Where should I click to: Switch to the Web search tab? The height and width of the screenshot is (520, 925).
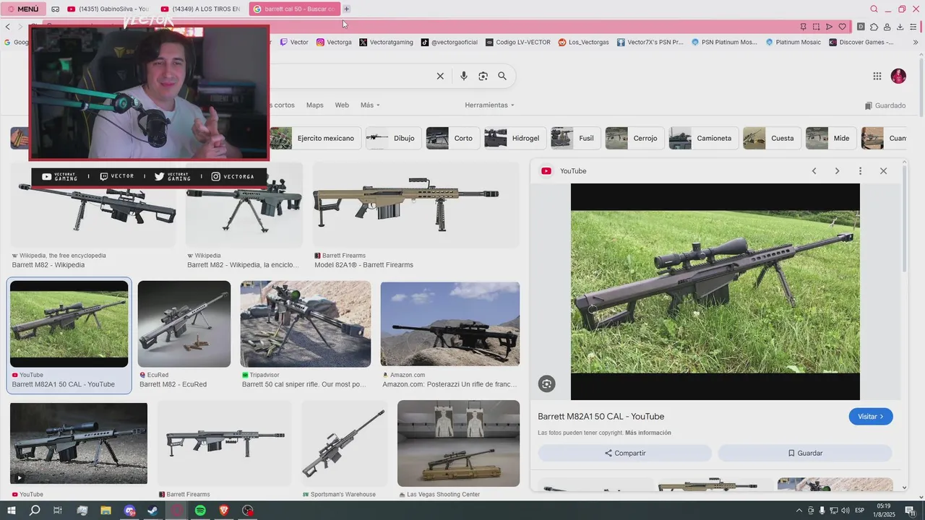(x=342, y=105)
